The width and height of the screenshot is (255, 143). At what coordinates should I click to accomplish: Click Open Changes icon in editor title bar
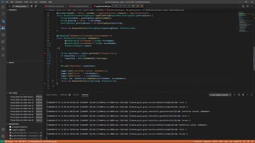click(x=243, y=6)
